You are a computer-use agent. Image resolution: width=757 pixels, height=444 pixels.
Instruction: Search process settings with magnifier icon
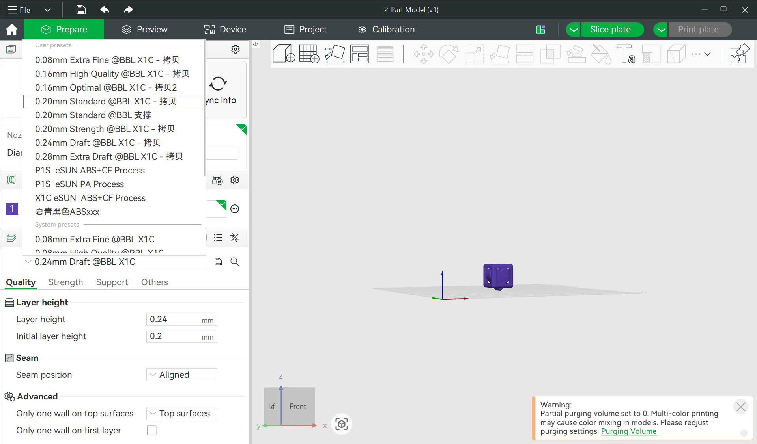pos(235,262)
